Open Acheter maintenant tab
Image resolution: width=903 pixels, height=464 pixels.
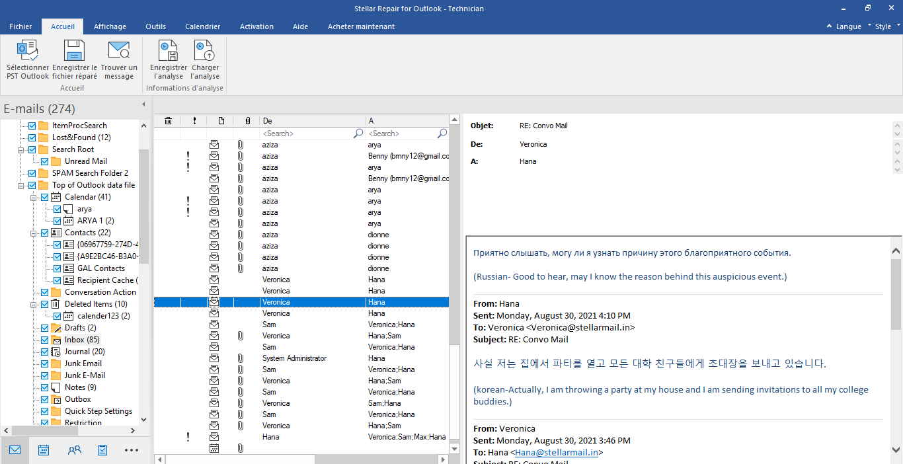pos(361,26)
